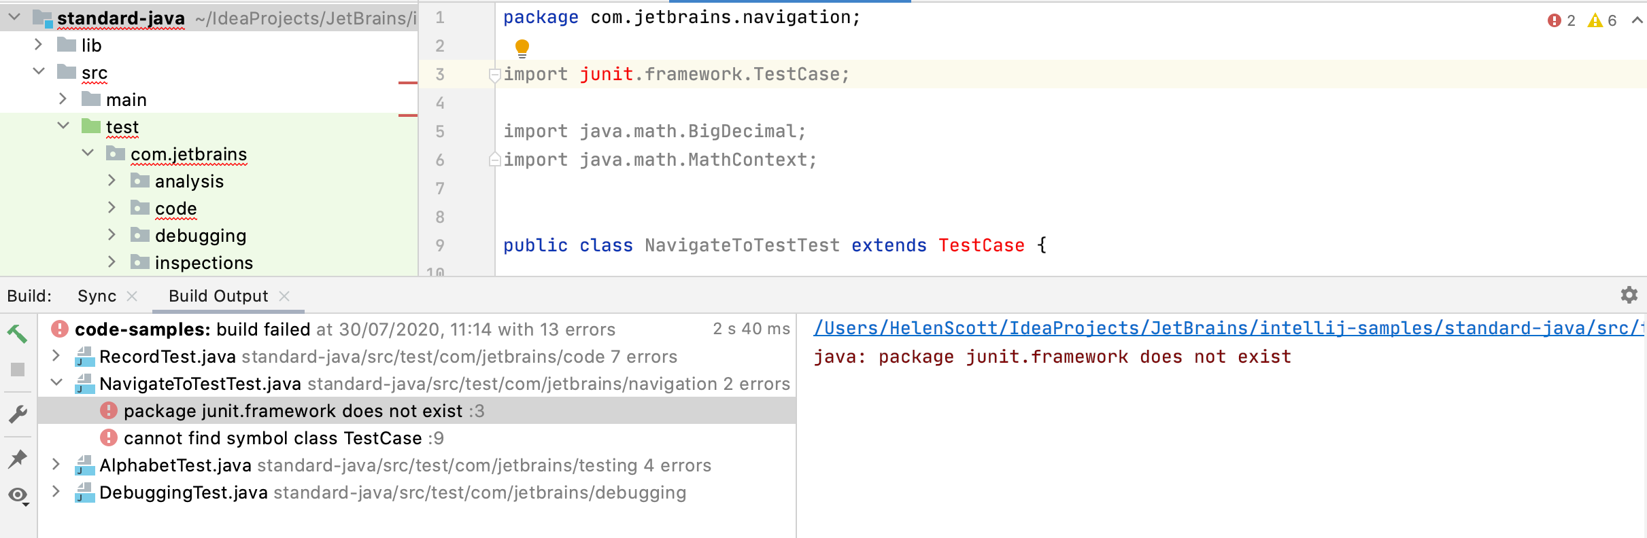Click the package declaration on line 1

coord(681,17)
